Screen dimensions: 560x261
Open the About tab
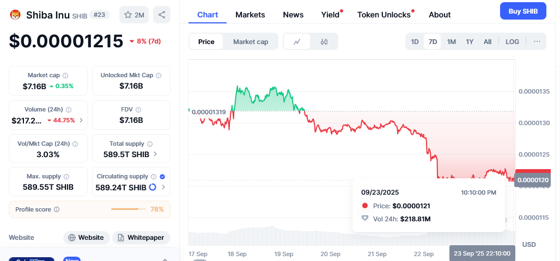440,15
